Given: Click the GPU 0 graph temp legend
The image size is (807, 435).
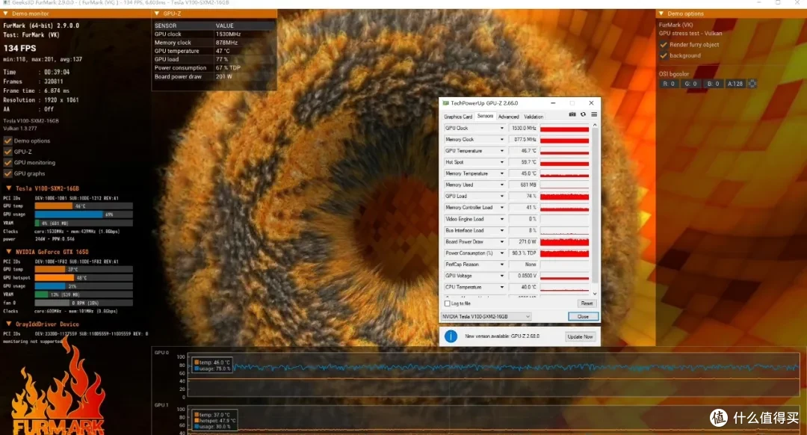Looking at the screenshot, I should [212, 362].
